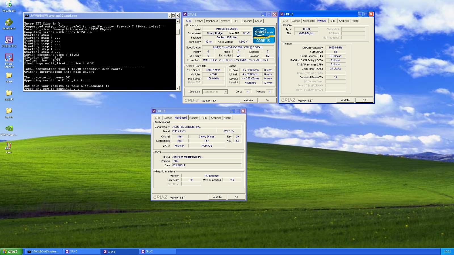Click OK in the CPU tab window
Image resolution: width=454 pixels, height=255 pixels.
click(267, 100)
